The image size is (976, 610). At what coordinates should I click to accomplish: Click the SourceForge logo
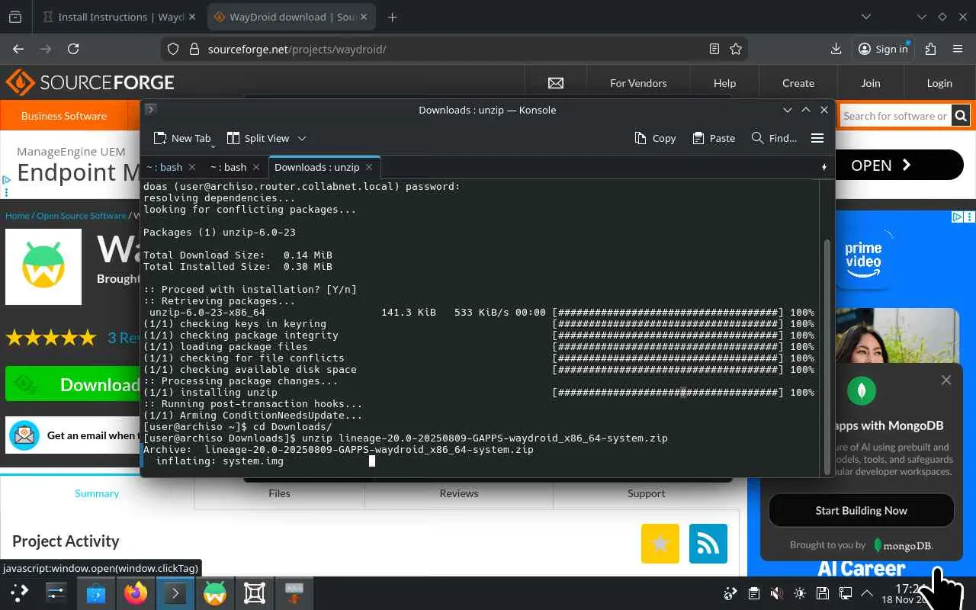coord(90,82)
